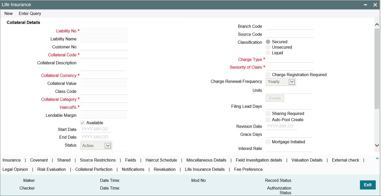Image resolution: width=381 pixels, height=196 pixels.
Task: Click the Revision Date field
Action: (281, 126)
